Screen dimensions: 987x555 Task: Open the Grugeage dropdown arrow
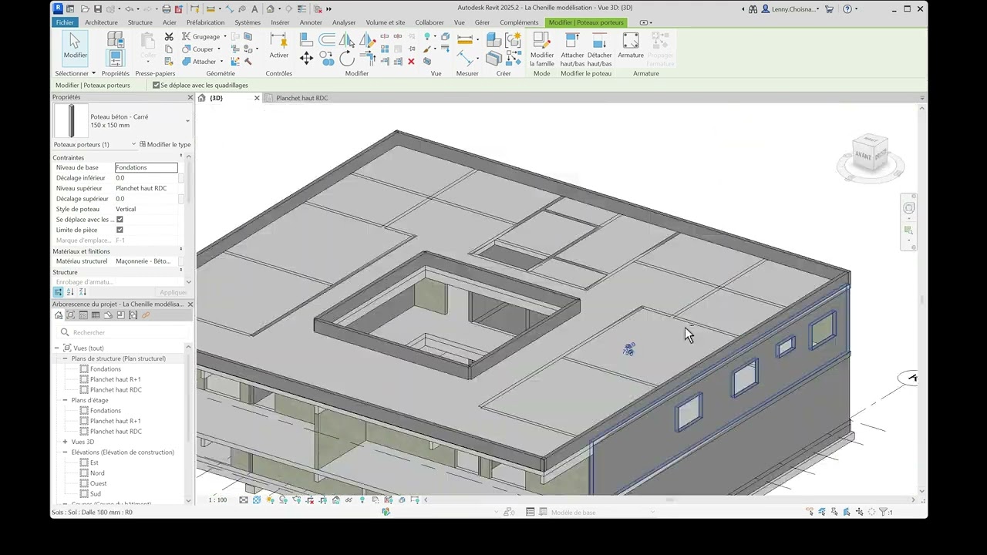click(x=225, y=37)
